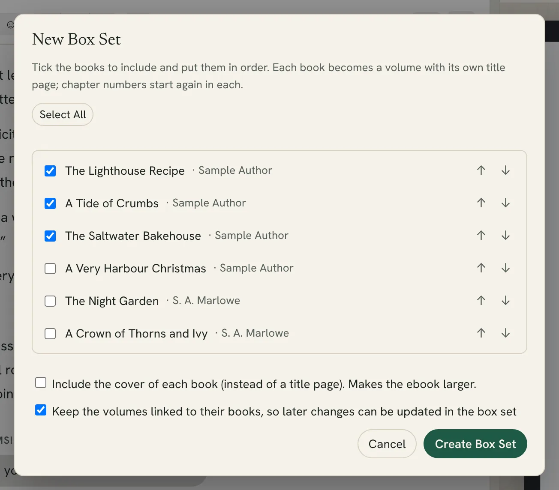
Task: Untick The Saltwater Bakehouse checkbox
Action: tap(50, 236)
